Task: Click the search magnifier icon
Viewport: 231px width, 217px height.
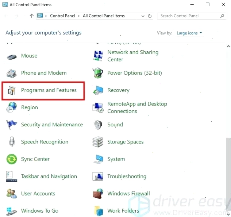Action: point(222,16)
